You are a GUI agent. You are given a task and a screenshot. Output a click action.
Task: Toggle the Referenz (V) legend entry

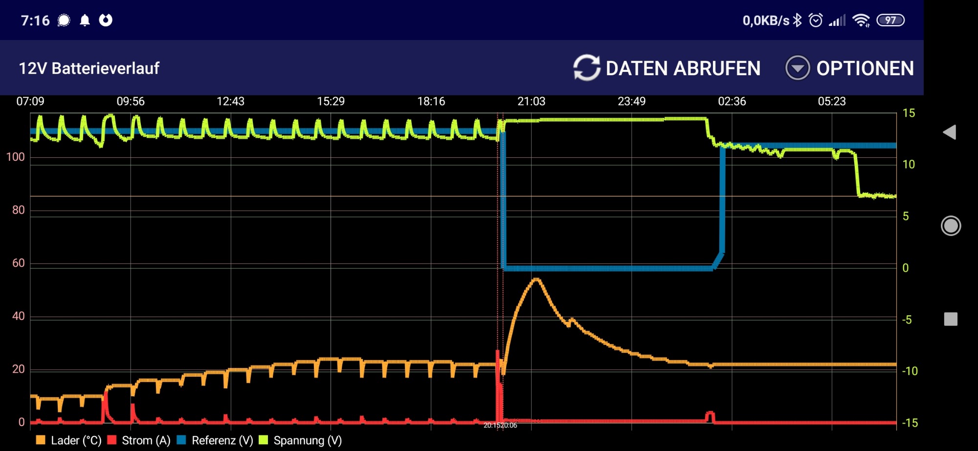point(215,440)
